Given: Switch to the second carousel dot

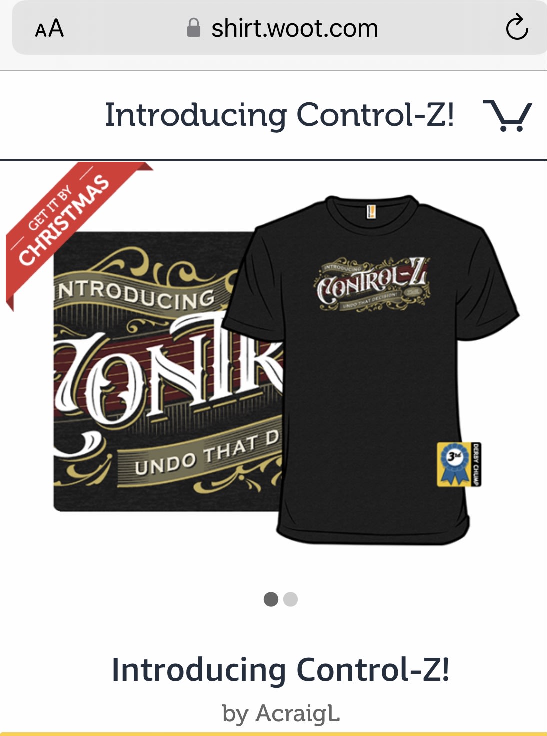Looking at the screenshot, I should (290, 599).
